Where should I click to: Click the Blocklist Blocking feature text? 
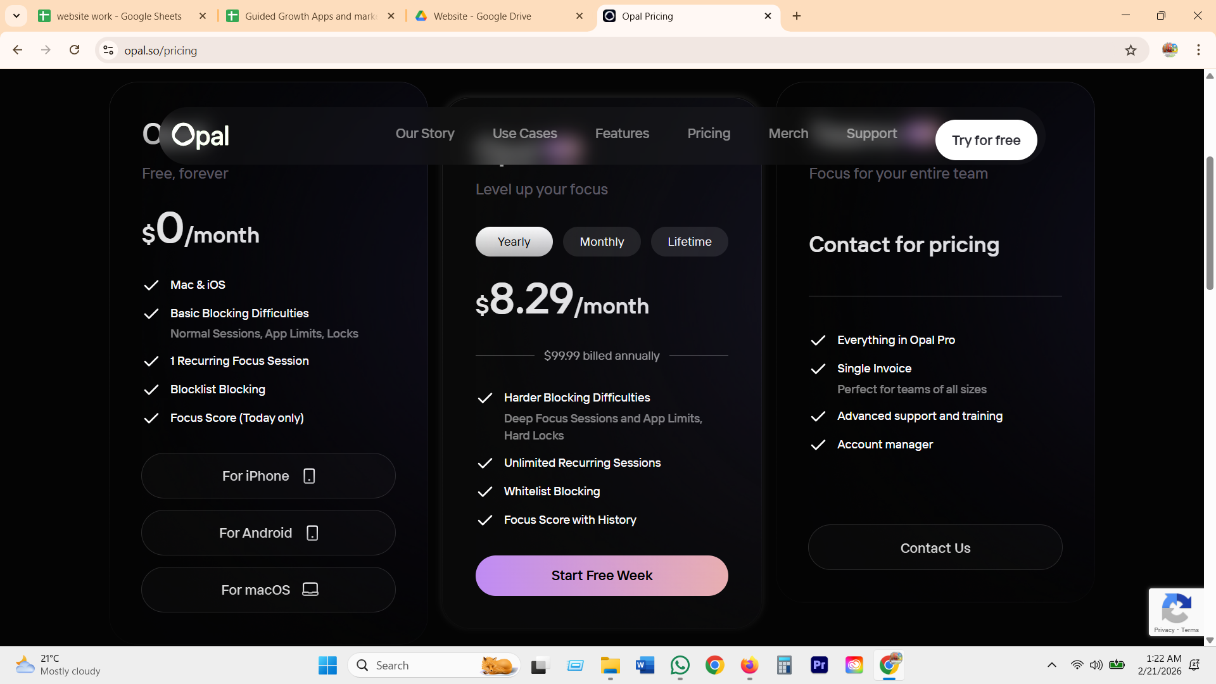pyautogui.click(x=217, y=389)
